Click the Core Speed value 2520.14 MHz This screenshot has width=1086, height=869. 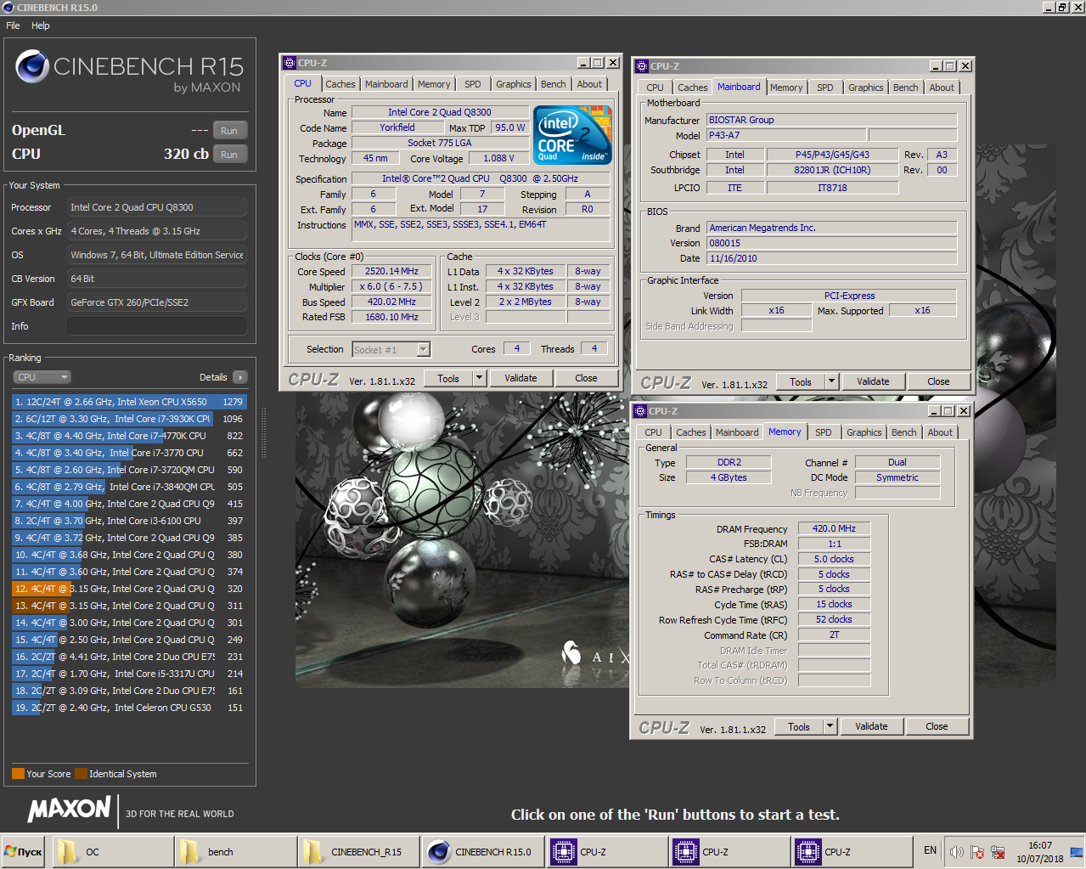(391, 271)
